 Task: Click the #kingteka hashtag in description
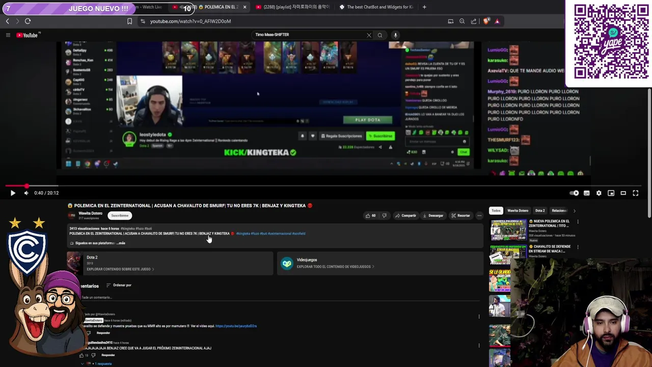coord(242,234)
